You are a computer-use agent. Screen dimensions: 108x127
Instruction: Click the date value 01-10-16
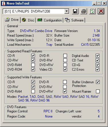pyautogui.click(x=94, y=40)
